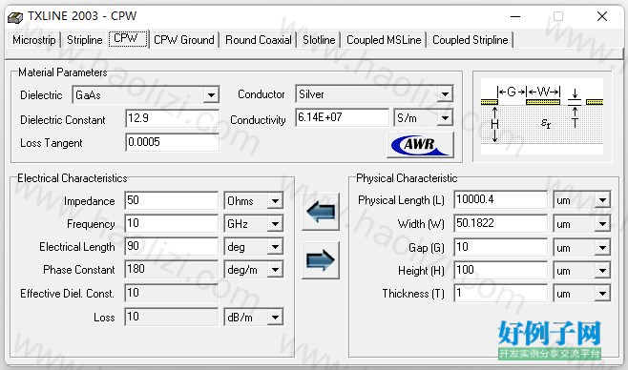Screen dimensions: 628x370
Task: Click the TXLINE app icon in title bar
Action: tap(15, 17)
